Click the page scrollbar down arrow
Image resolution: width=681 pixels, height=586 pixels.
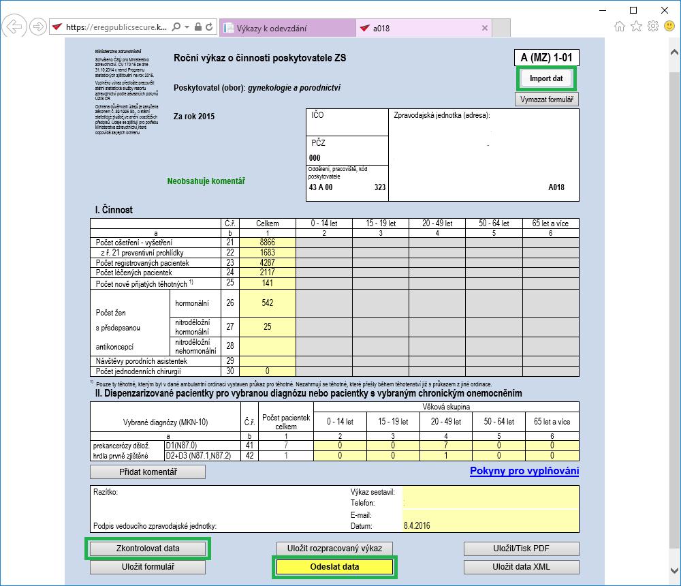click(x=674, y=570)
